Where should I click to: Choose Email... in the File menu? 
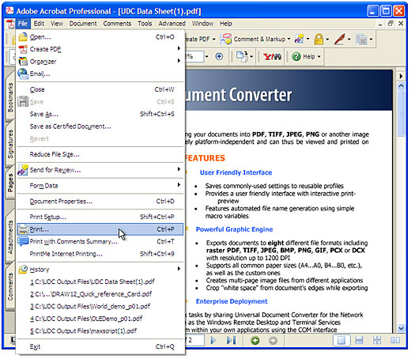click(100, 74)
